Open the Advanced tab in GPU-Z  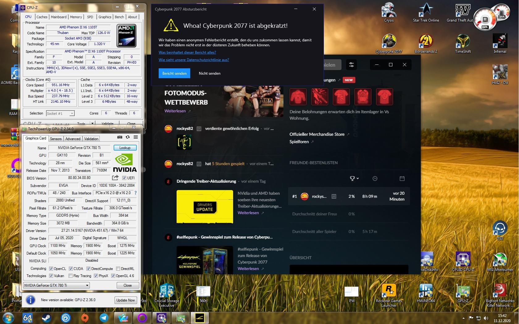pyautogui.click(x=73, y=139)
